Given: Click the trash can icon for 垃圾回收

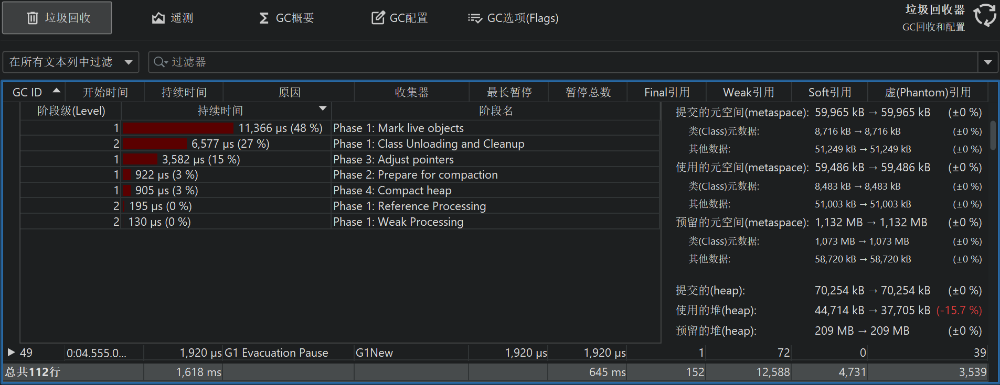Looking at the screenshot, I should [x=33, y=18].
